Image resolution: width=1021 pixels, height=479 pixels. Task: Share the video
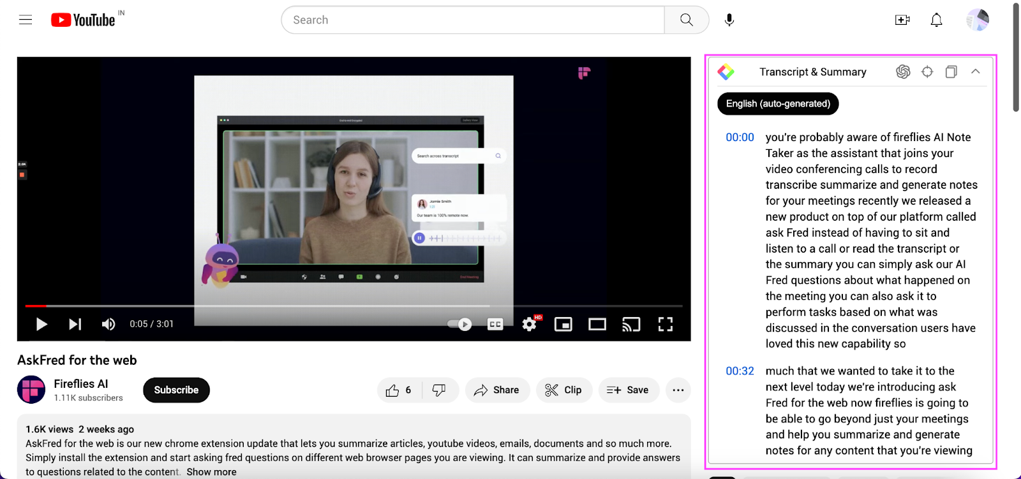pyautogui.click(x=497, y=390)
